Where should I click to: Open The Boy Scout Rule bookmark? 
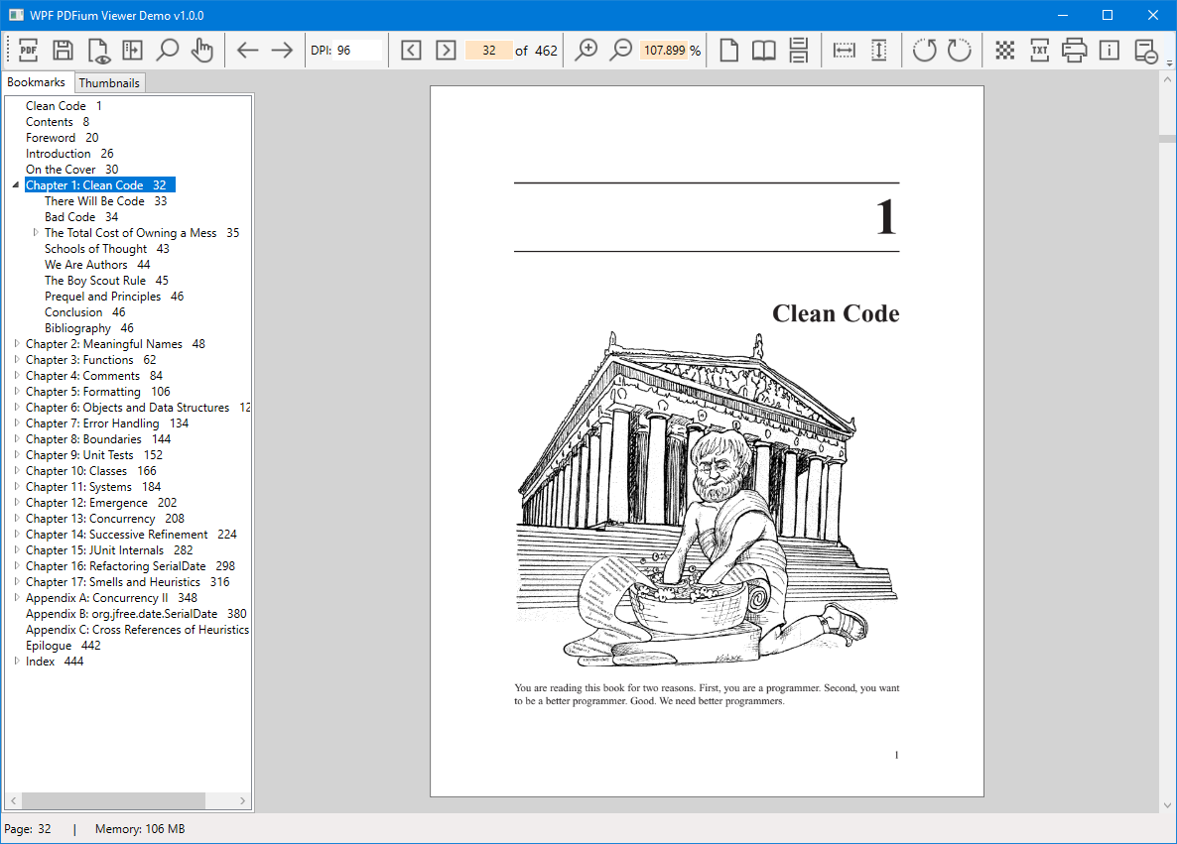click(x=106, y=281)
